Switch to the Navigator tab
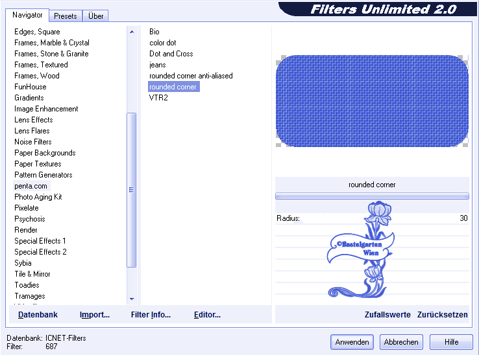Image resolution: width=479 pixels, height=355 pixels. pyautogui.click(x=27, y=15)
